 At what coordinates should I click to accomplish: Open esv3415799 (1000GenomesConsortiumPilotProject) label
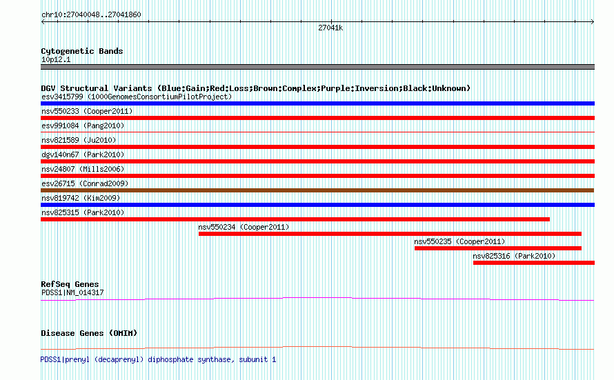click(137, 97)
